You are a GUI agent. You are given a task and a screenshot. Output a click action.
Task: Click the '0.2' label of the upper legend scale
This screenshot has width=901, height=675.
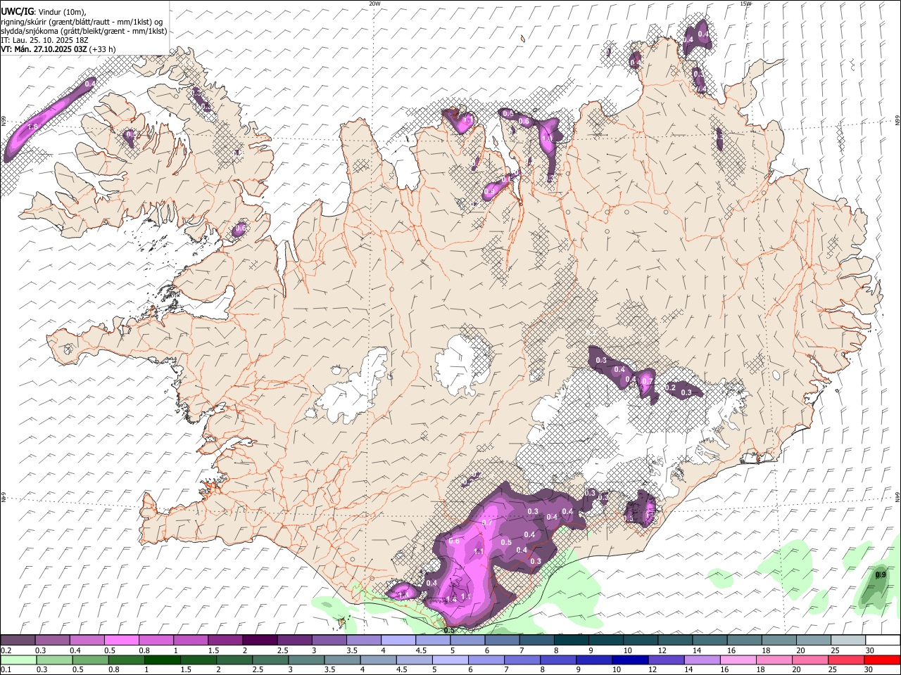(6, 650)
